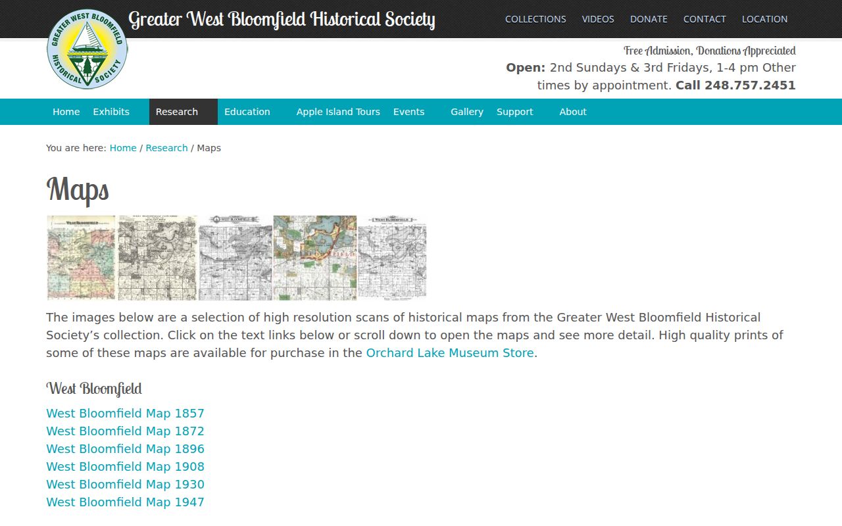This screenshot has height=526, width=842.
Task: Click the site title Greater West Bloomfield Historical Society
Action: [x=282, y=20]
